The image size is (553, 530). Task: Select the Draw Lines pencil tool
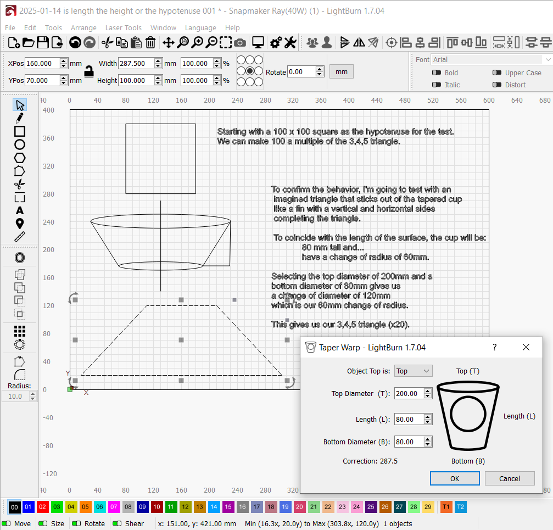pyautogui.click(x=20, y=118)
